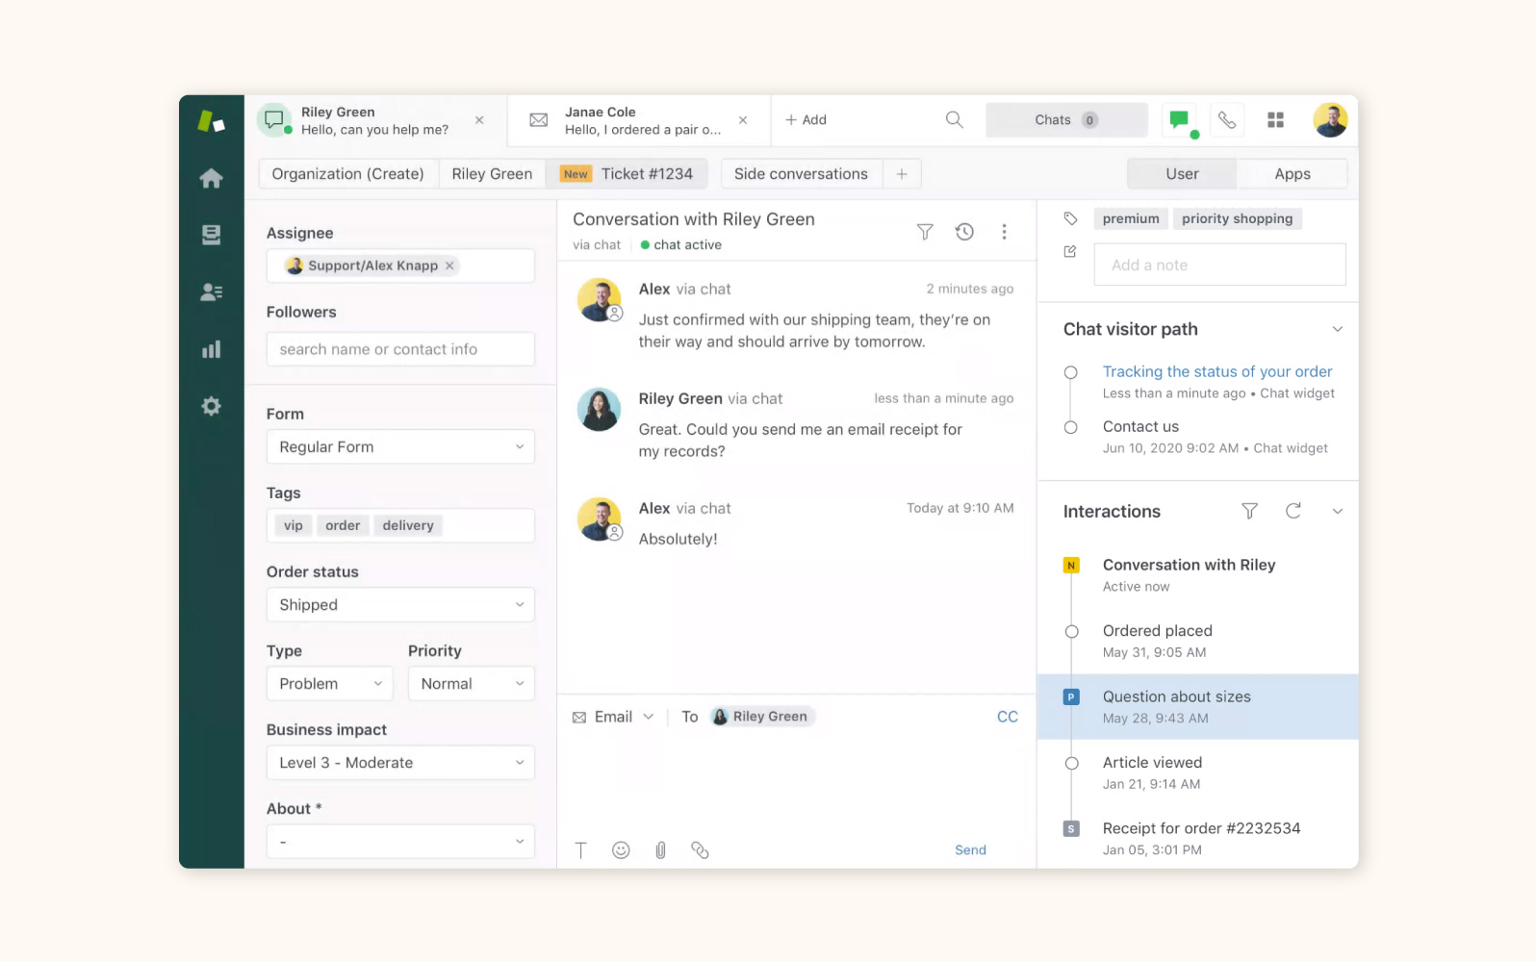Open the Business impact dropdown
Screen dimensions: 1536x962
point(400,762)
